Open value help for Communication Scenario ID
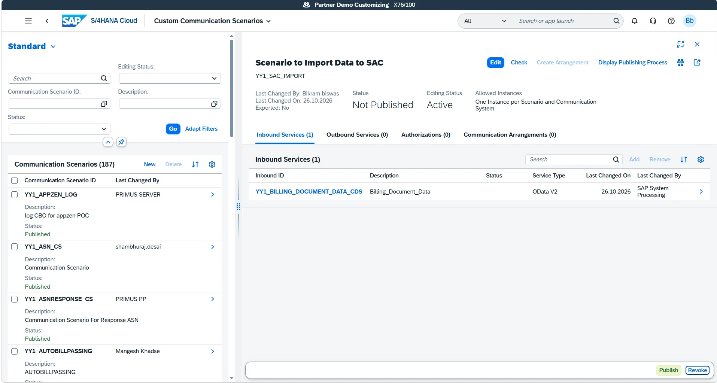This screenshot has width=717, height=383. point(104,104)
